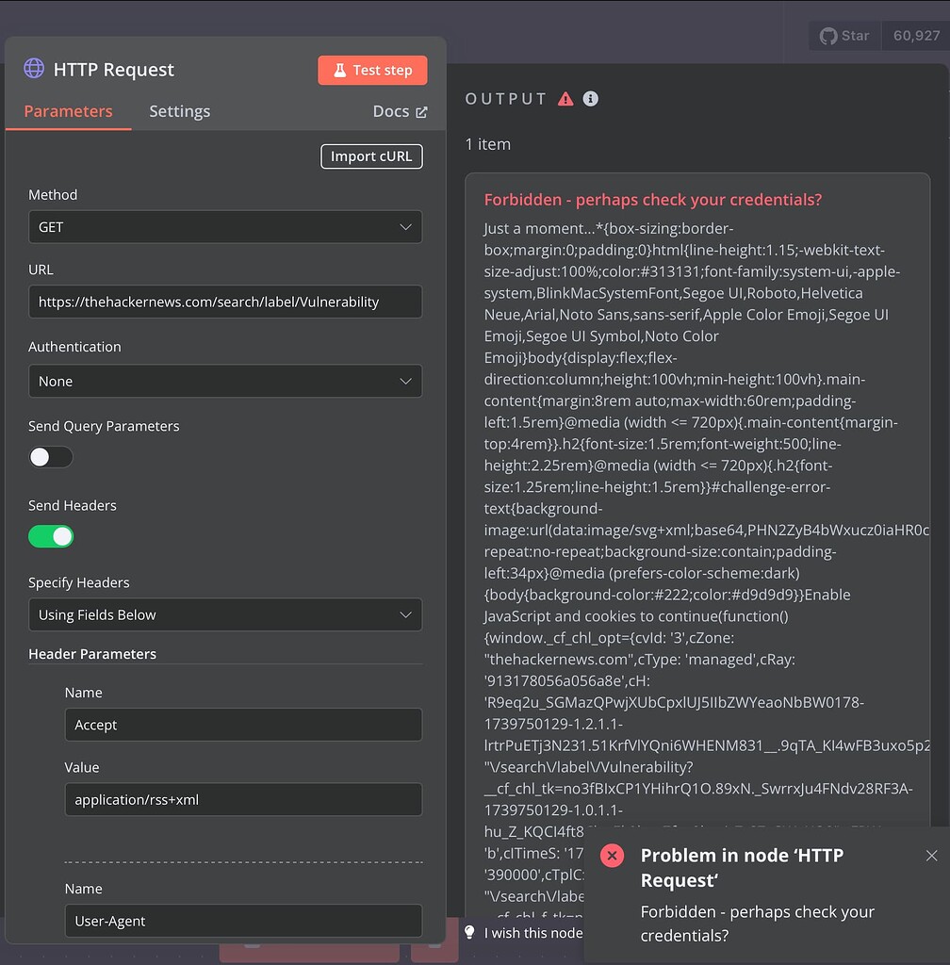
Task: Click the GitHub logo in the Star button
Action: (x=827, y=35)
